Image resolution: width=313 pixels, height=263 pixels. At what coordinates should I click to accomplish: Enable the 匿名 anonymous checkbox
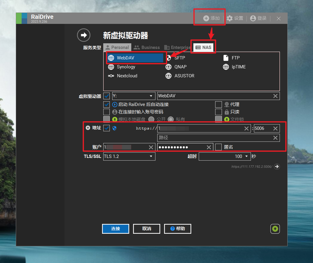[219, 147]
